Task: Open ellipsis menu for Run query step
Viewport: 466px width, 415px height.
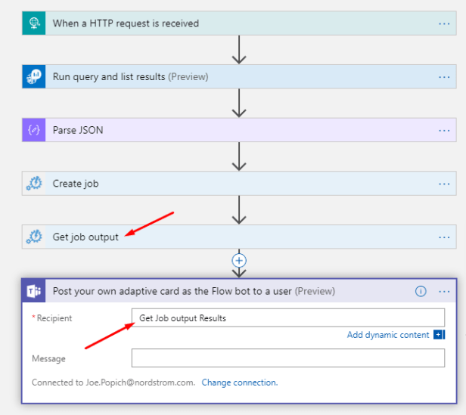Action: [444, 76]
